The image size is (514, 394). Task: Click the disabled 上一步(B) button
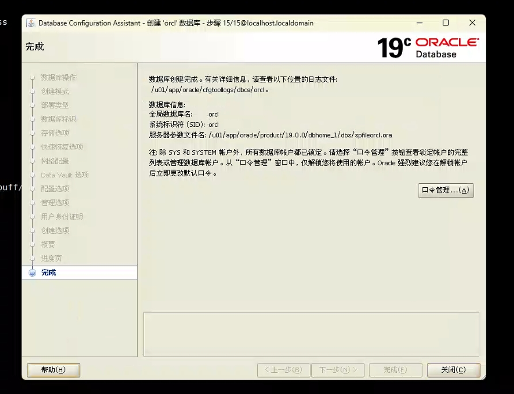(x=284, y=370)
